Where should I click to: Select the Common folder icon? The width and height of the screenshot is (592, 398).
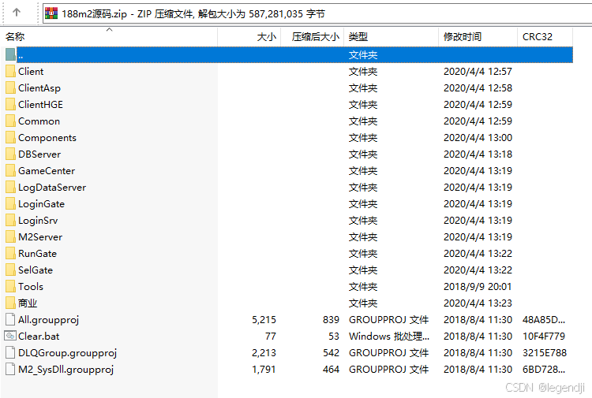coord(10,121)
